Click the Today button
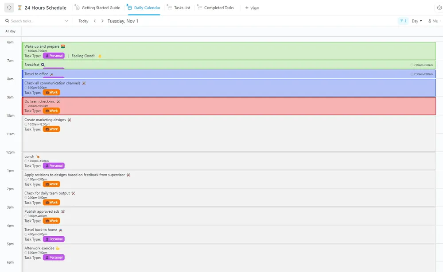 [83, 21]
